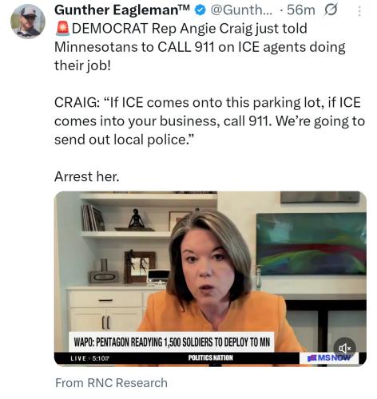Unmute the video using the speaker icon
Image resolution: width=377 pixels, height=399 pixels.
pos(344,348)
